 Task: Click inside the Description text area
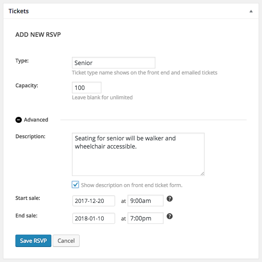coord(138,154)
